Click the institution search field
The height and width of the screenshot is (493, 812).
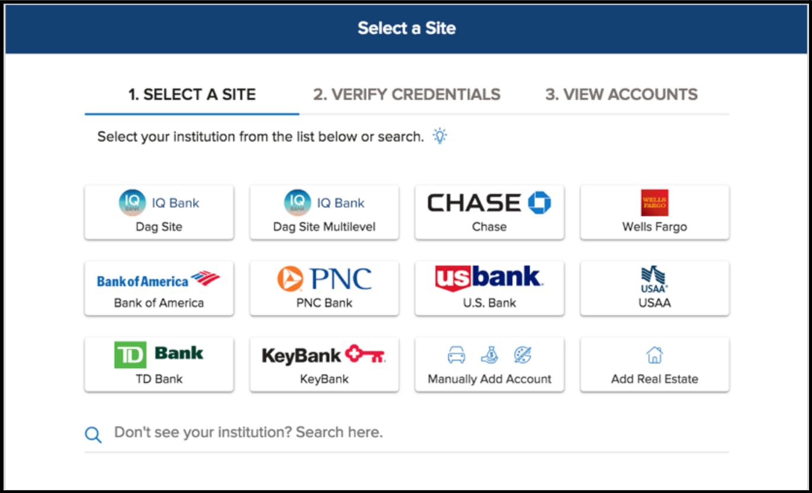point(407,433)
